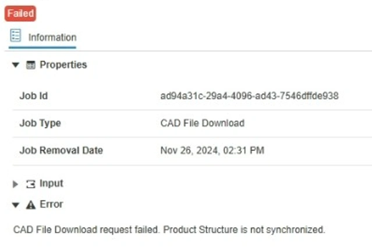Collapse the Properties section arrow
Screen dimensions: 372x251
pyautogui.click(x=16, y=65)
